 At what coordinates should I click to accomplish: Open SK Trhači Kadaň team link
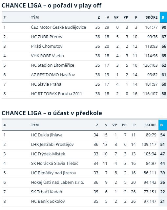tap(47, 192)
